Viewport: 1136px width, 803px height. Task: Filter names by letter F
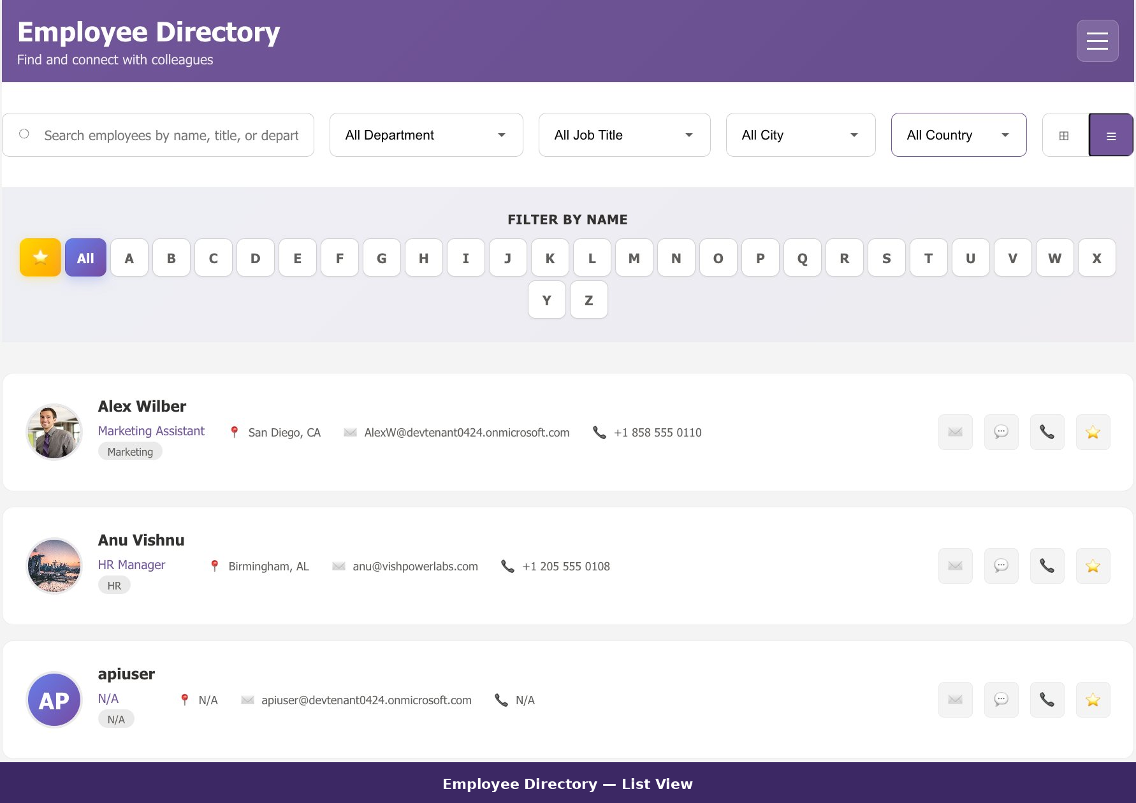coord(340,257)
